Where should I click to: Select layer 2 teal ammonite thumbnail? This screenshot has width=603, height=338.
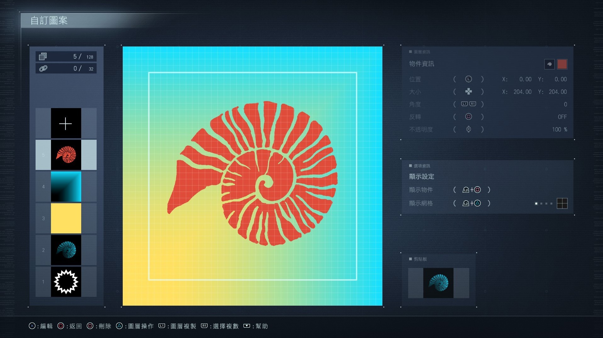tap(66, 250)
